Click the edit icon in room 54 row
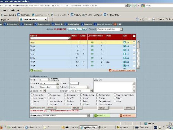Screen dimensions: 173x130 125,58
